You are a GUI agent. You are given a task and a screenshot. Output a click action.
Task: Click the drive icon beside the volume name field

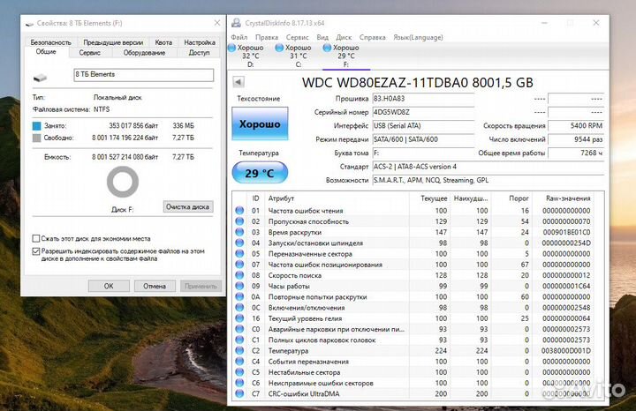tap(40, 77)
